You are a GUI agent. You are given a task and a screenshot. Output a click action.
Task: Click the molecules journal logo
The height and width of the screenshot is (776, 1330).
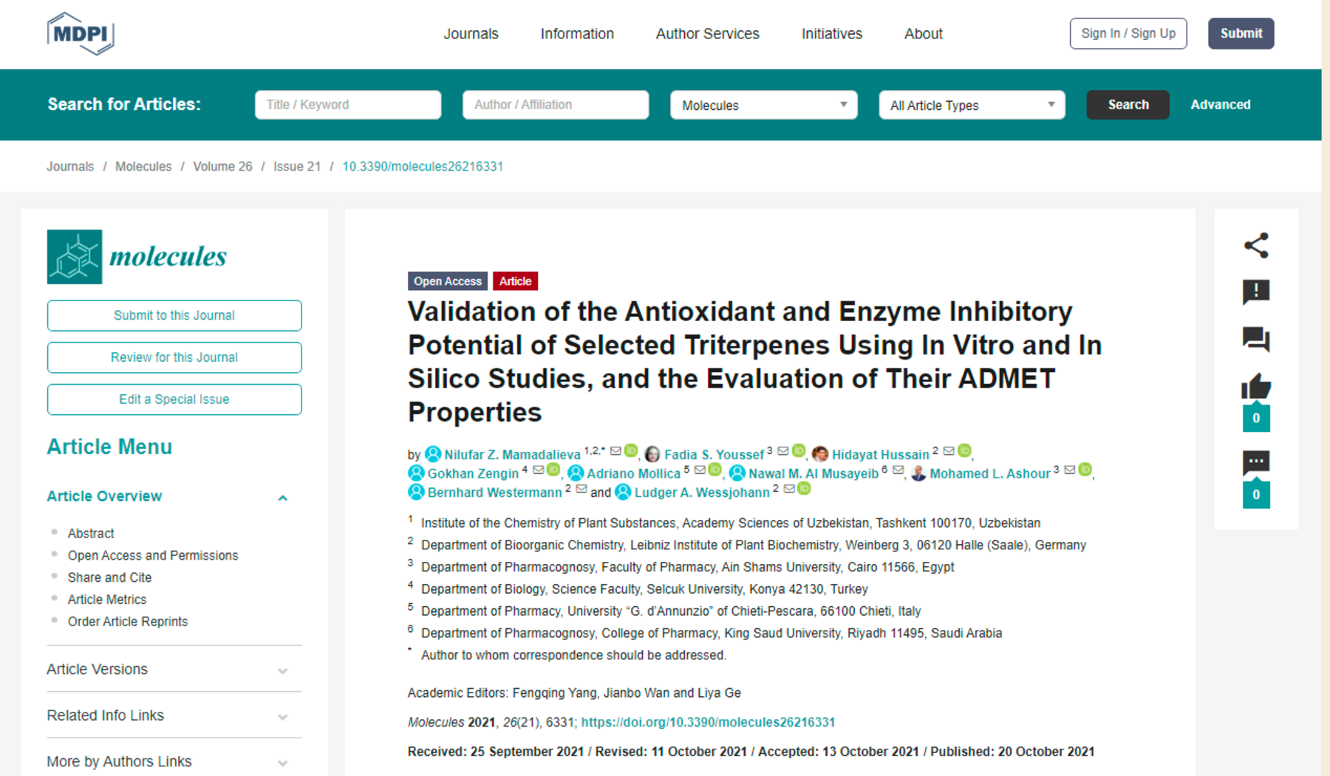[x=137, y=257]
